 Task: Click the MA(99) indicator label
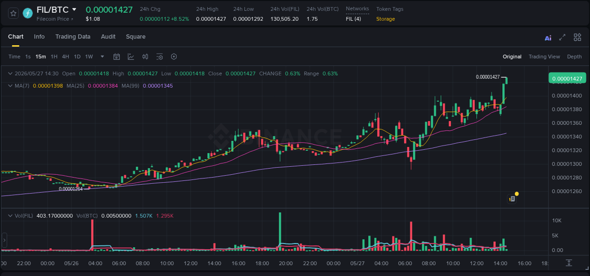click(130, 86)
